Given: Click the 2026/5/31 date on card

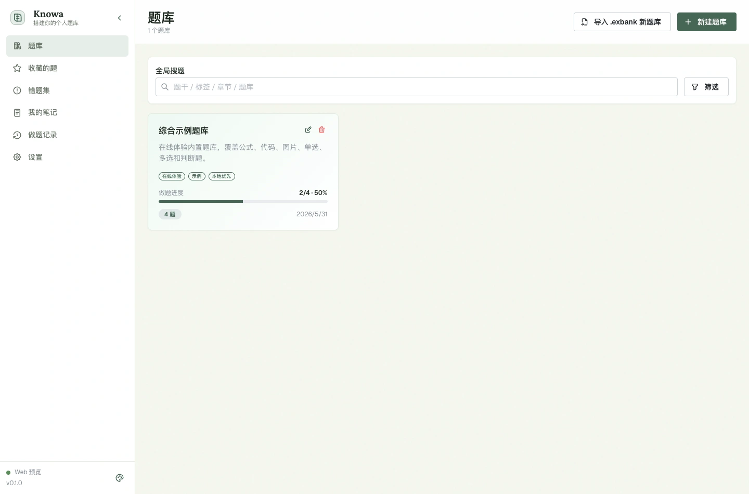Looking at the screenshot, I should click(x=312, y=214).
